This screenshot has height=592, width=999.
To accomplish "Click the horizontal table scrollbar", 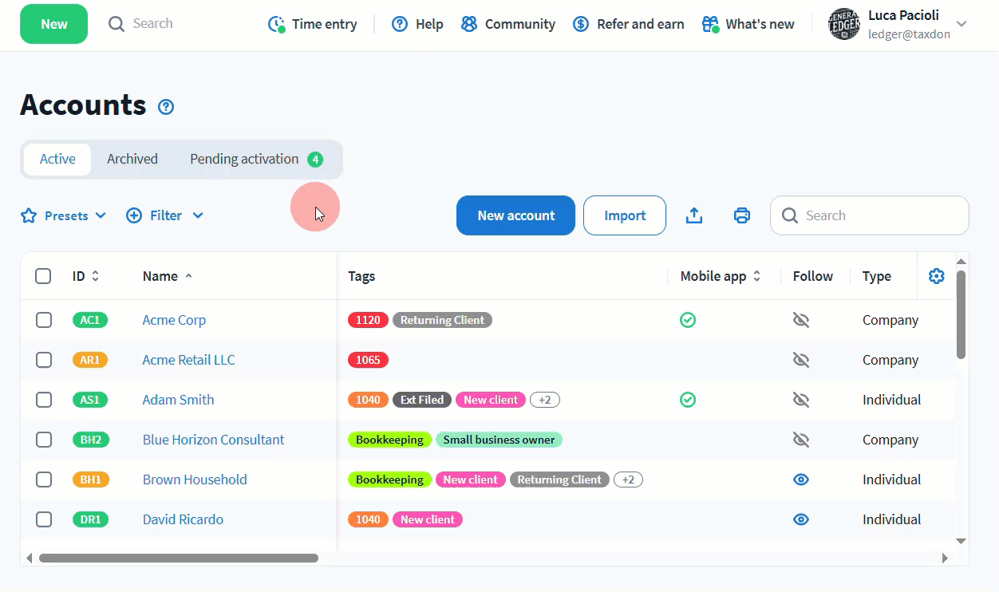I will pos(179,558).
